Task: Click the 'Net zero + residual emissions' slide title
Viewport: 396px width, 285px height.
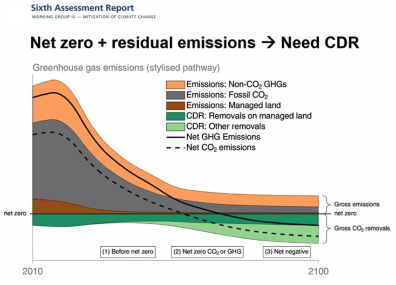Action: tap(194, 42)
